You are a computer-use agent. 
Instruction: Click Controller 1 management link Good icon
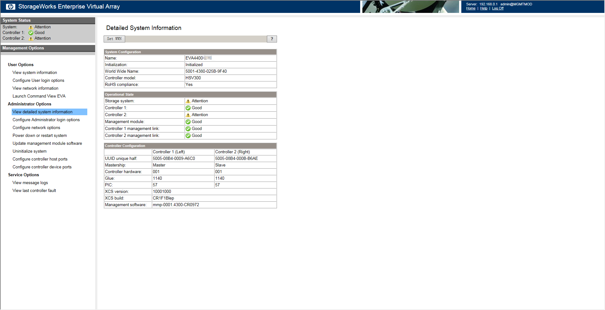pyautogui.click(x=188, y=129)
